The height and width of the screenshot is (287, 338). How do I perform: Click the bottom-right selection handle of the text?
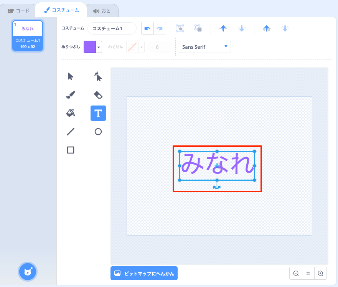point(255,180)
